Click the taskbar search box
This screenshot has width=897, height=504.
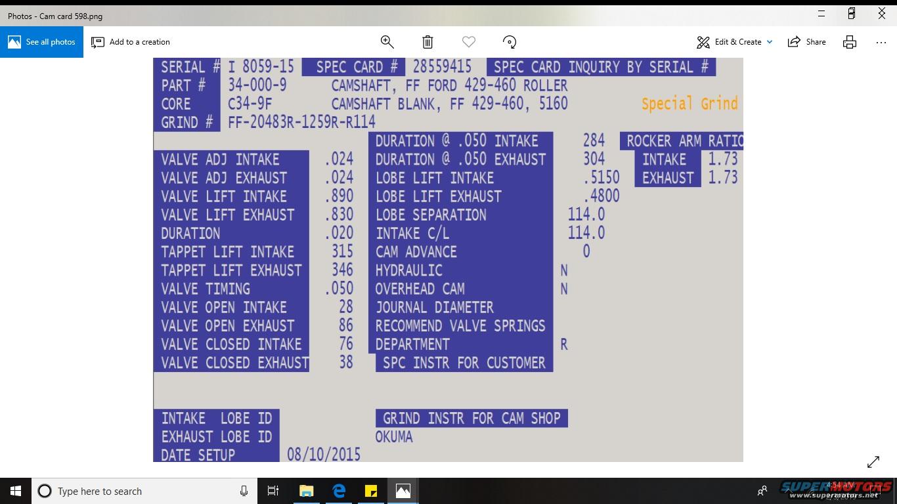point(138,491)
